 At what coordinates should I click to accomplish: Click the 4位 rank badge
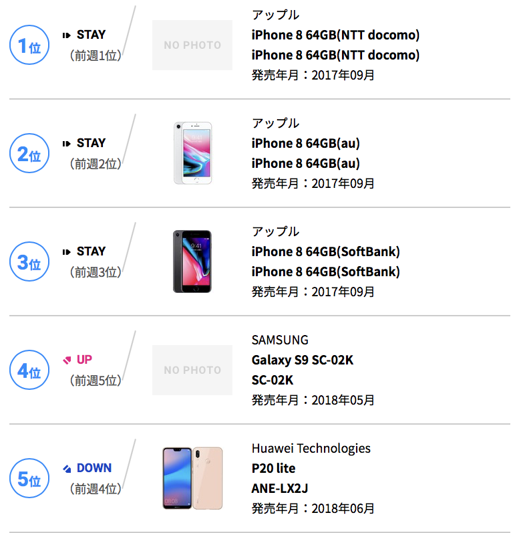point(29,370)
